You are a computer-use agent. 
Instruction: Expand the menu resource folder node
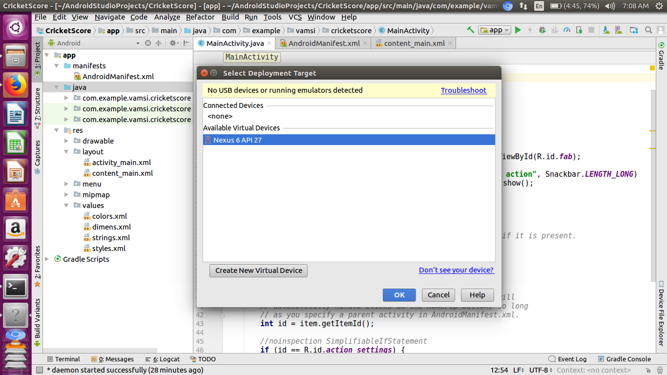(x=66, y=184)
